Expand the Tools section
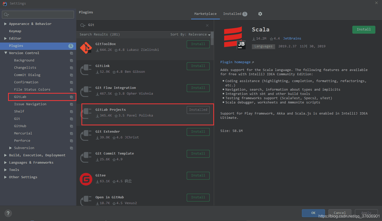The height and width of the screenshot is (221, 382). [x=6, y=170]
